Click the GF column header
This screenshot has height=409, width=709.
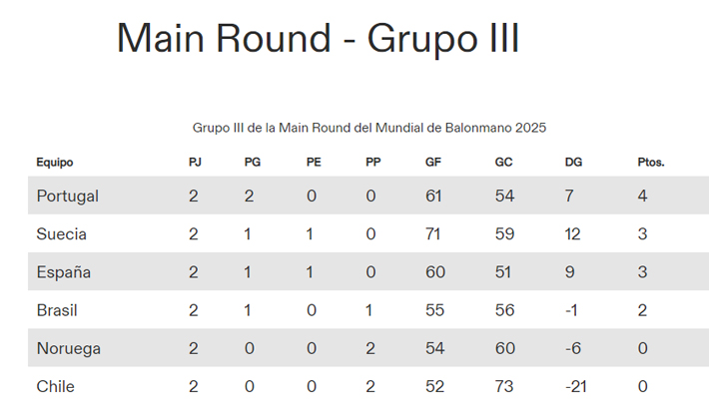click(x=432, y=163)
